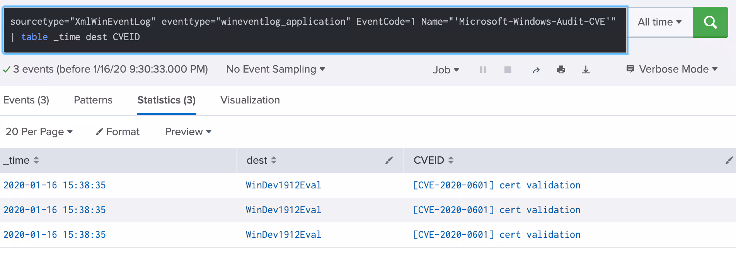Print the search results
736x261 pixels.
tap(561, 70)
